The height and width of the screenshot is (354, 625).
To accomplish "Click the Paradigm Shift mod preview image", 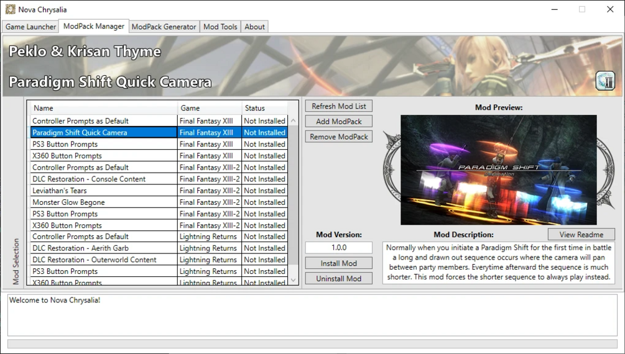I will [499, 170].
